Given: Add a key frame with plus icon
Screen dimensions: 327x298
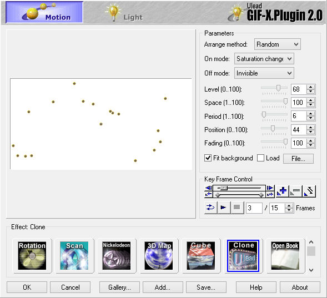Looking at the screenshot, I should pos(282,191).
